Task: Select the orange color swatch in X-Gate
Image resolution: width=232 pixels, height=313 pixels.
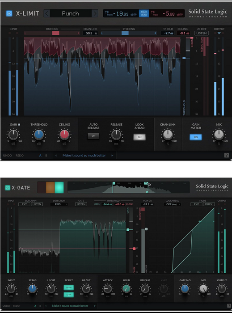Action: (x=51, y=187)
